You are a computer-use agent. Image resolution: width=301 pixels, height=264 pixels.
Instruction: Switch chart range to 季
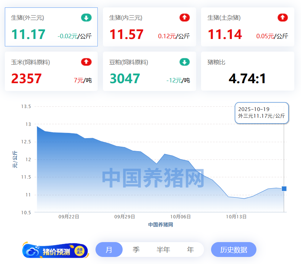click(136, 250)
